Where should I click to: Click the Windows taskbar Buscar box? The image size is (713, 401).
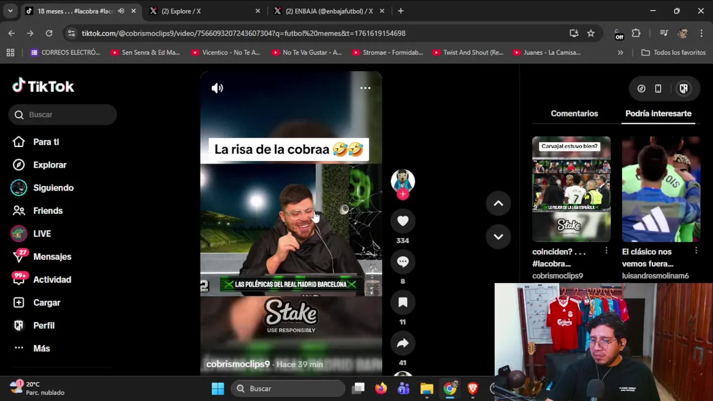288,389
